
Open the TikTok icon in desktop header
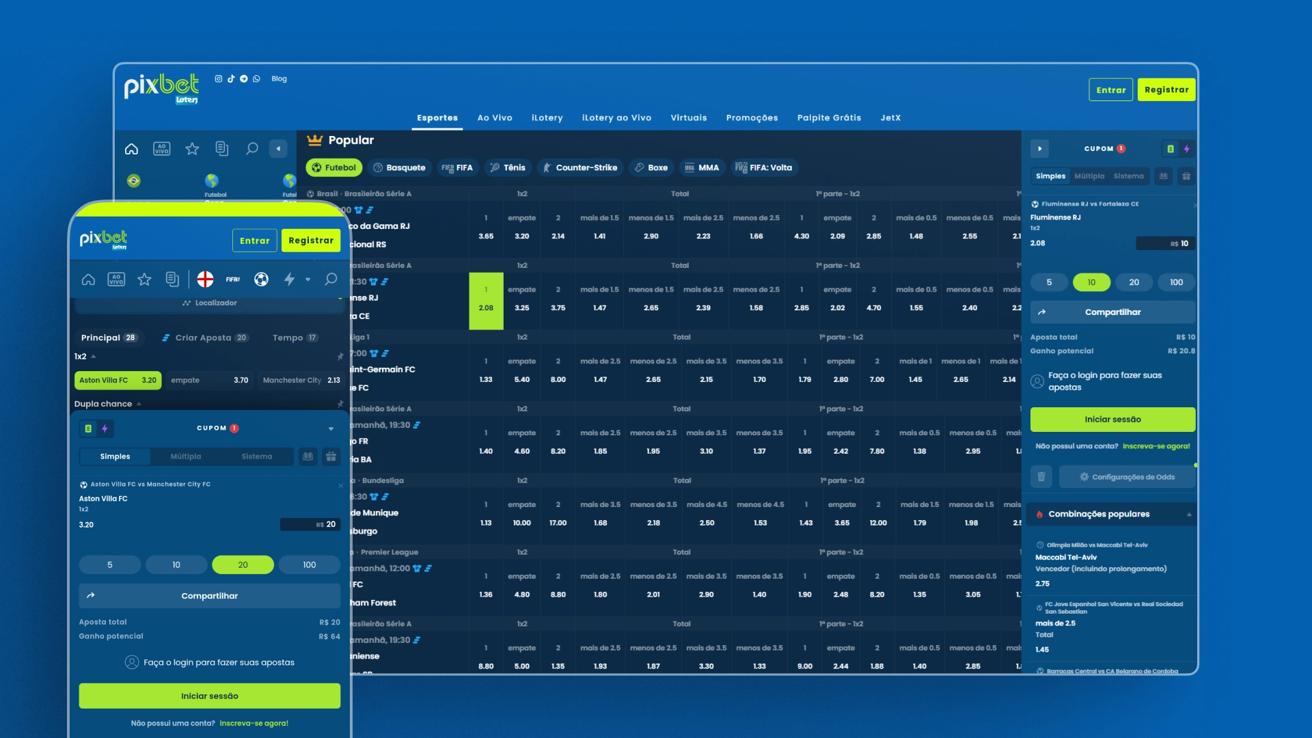click(x=231, y=79)
